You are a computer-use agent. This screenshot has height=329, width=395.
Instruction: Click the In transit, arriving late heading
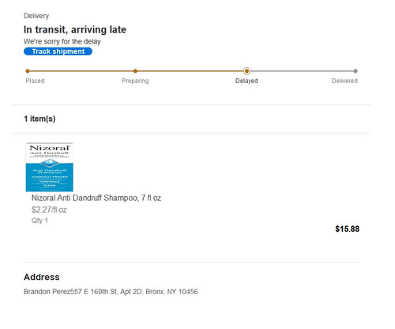[x=75, y=29]
